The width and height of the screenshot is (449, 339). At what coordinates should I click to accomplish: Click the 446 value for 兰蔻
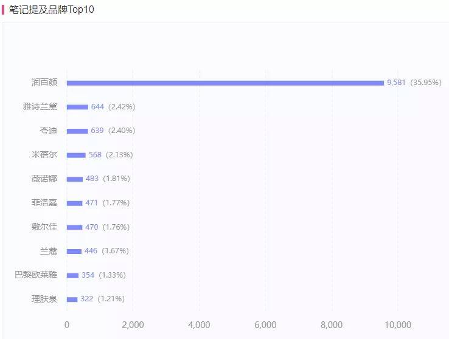point(91,251)
